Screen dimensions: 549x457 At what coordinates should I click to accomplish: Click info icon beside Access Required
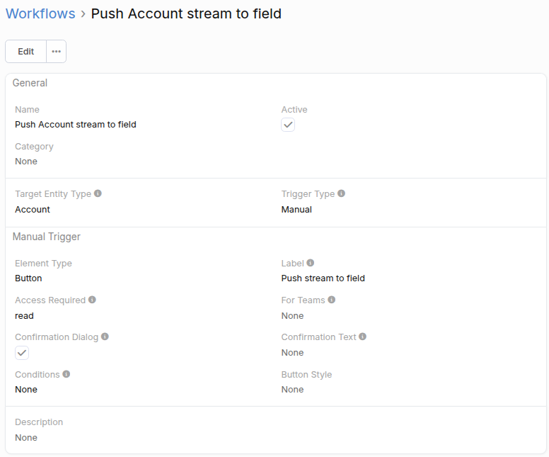[x=92, y=300]
